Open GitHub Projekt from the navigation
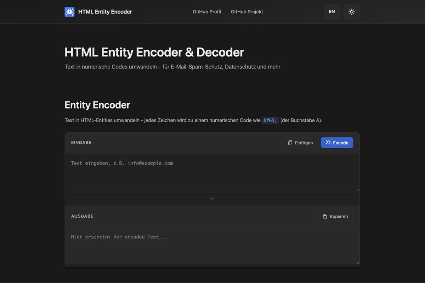This screenshot has width=425, height=283. (x=247, y=11)
